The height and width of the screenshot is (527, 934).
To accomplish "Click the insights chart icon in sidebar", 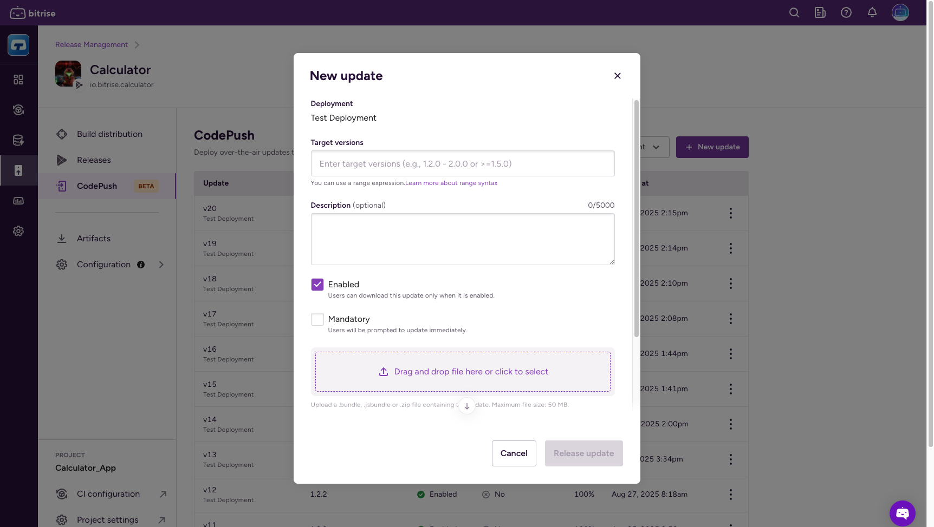I will point(18,201).
